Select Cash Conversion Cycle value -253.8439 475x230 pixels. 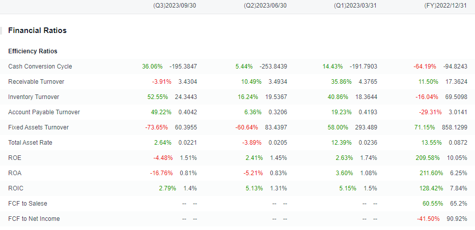[x=273, y=67]
